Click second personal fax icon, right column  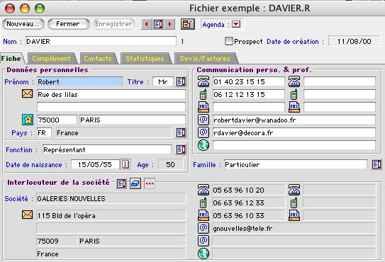tap(294, 107)
